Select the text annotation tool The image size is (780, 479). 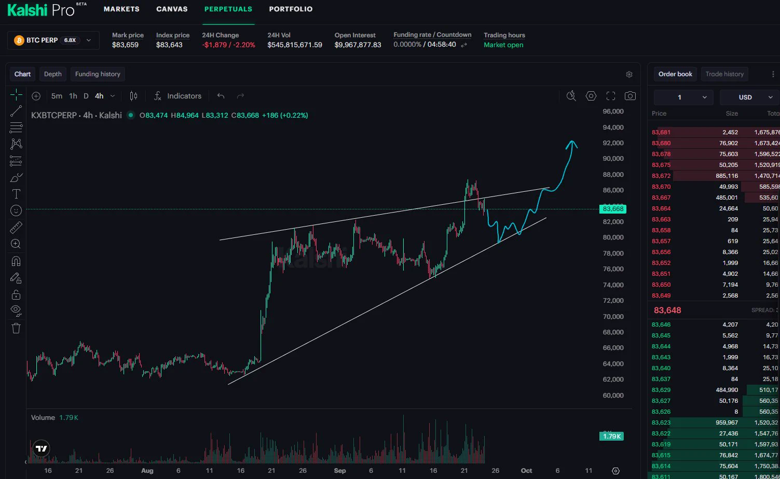coord(16,194)
